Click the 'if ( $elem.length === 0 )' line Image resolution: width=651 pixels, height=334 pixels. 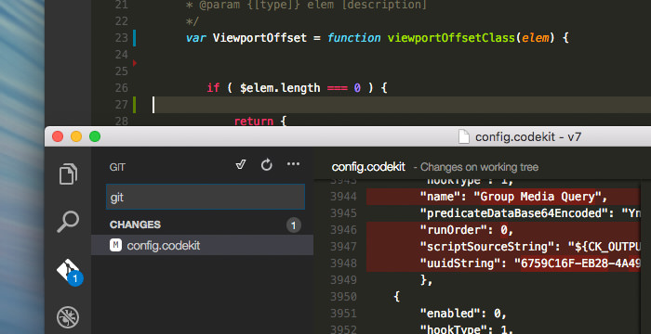297,88
